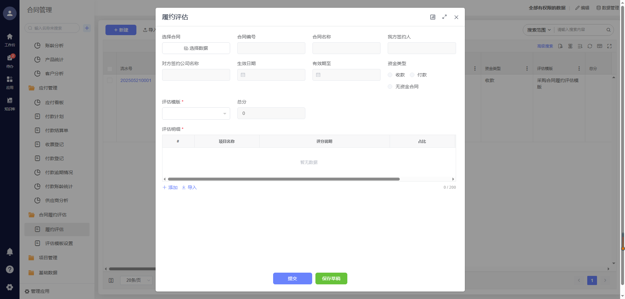
Task: Click the fullscreen expand icon in dialog header
Action: 444,17
